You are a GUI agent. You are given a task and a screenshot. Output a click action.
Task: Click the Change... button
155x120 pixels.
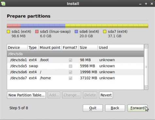(72, 95)
